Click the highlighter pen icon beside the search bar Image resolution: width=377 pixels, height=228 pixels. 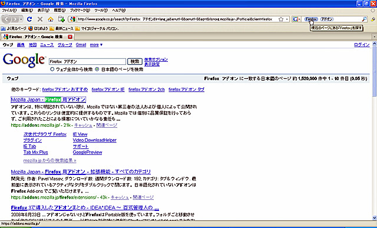click(x=373, y=19)
